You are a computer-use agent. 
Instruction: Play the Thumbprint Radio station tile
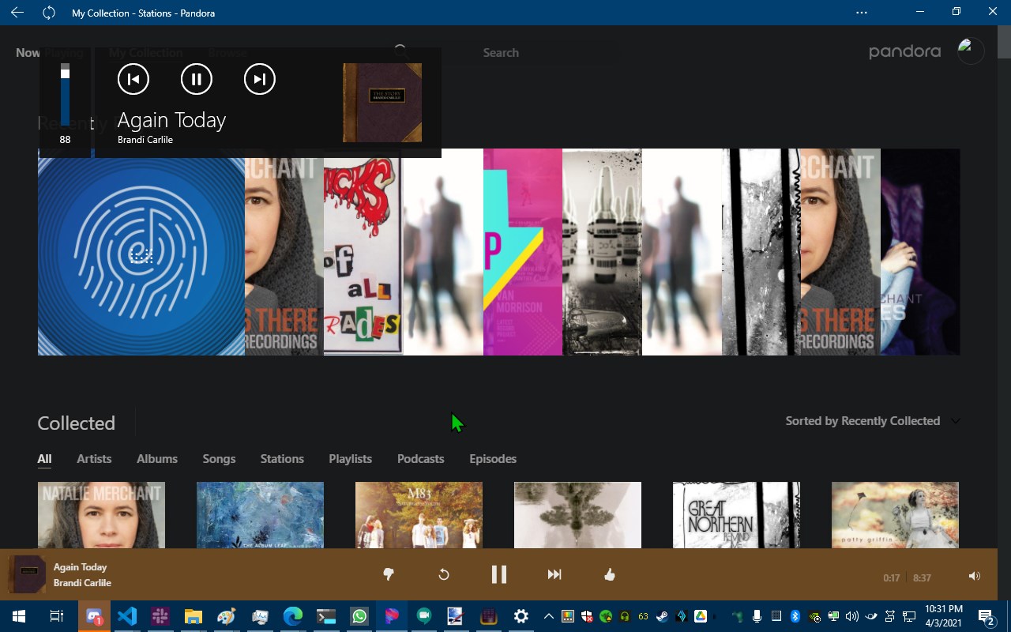pyautogui.click(x=141, y=252)
